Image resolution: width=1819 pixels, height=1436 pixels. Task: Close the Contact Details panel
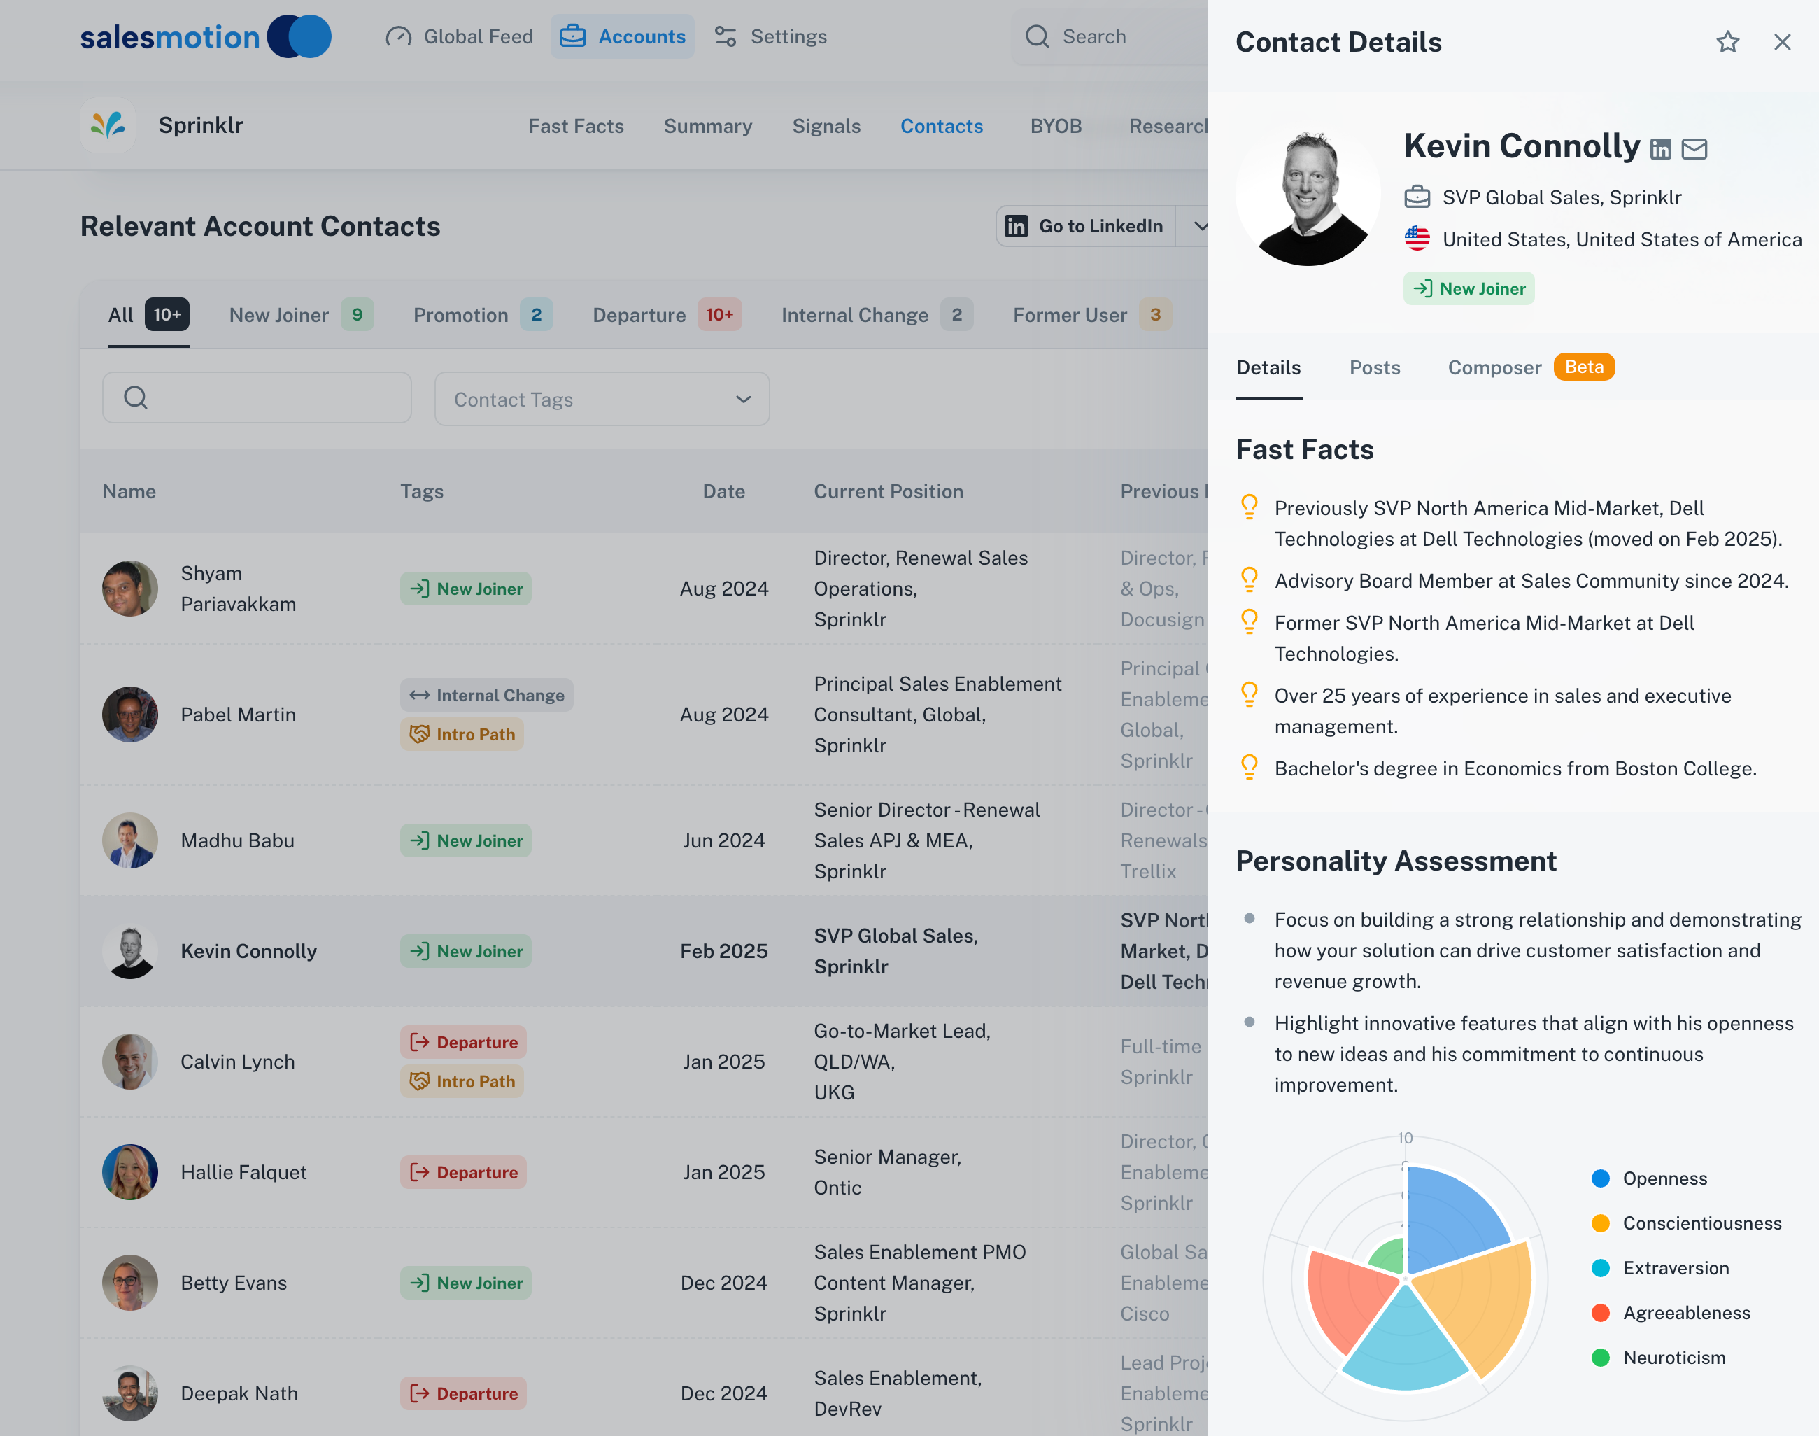pyautogui.click(x=1782, y=42)
